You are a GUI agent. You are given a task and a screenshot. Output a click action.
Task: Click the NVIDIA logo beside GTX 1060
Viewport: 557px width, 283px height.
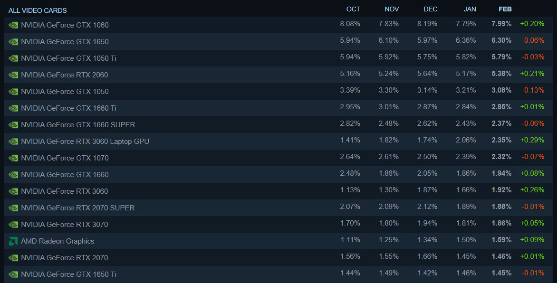(13, 25)
